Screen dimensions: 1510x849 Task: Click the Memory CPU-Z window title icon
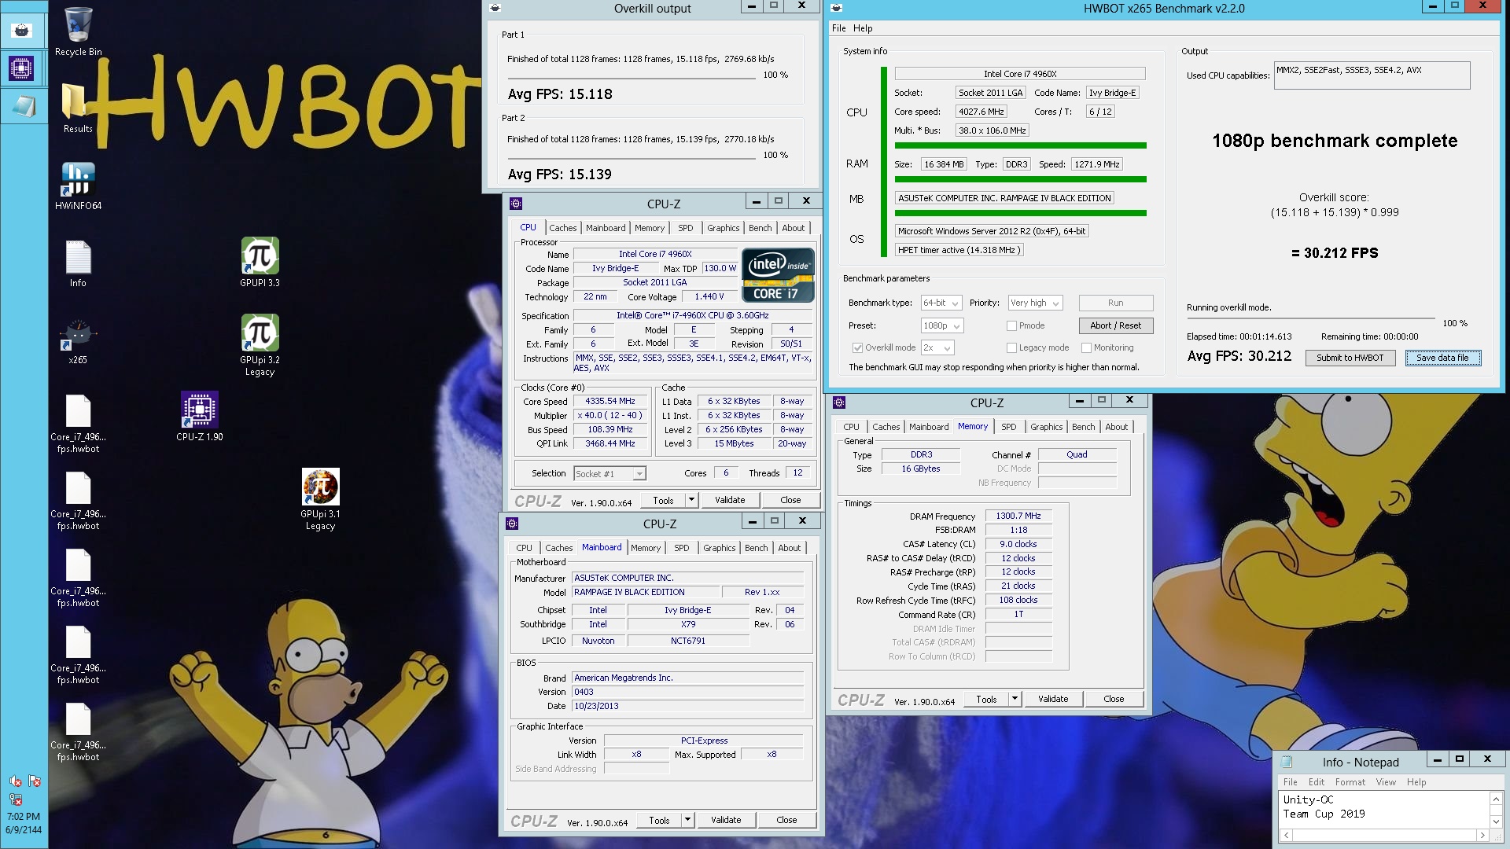tap(839, 402)
